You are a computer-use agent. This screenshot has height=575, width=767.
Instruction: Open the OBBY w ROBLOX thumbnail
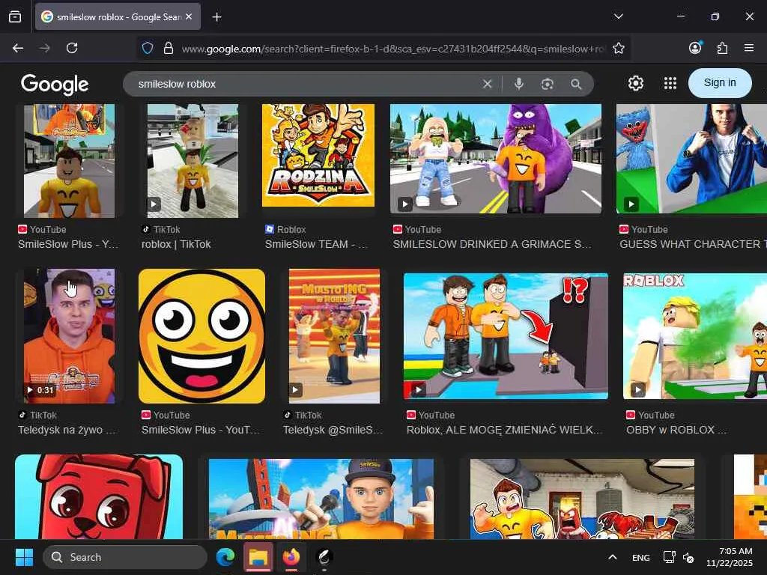tap(694, 336)
